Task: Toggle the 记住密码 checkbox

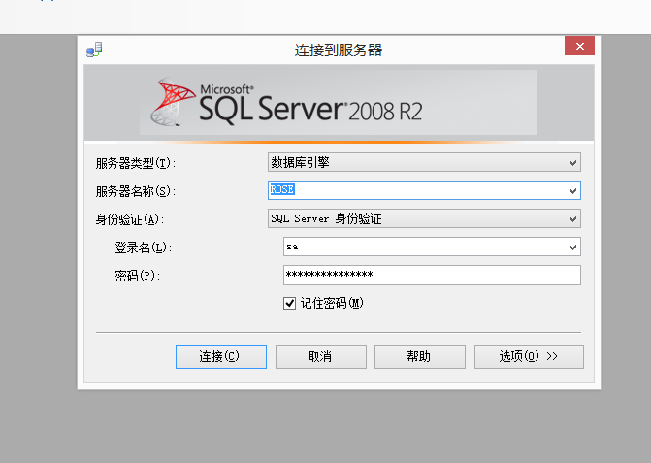Action: [x=289, y=303]
